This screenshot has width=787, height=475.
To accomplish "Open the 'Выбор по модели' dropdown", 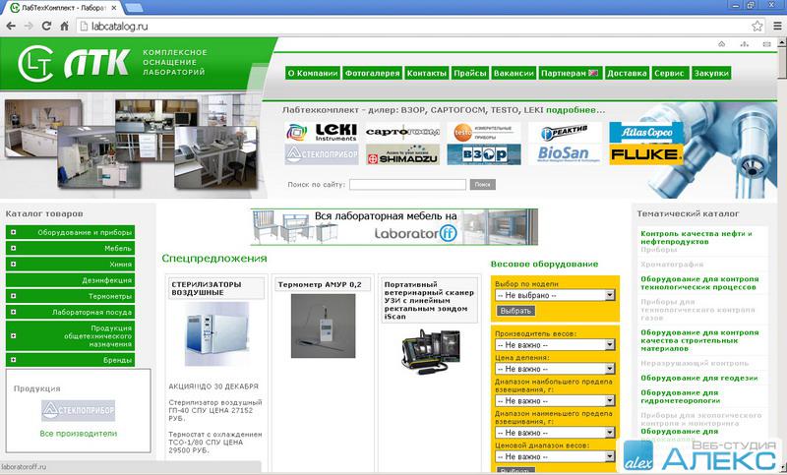I will (x=555, y=294).
